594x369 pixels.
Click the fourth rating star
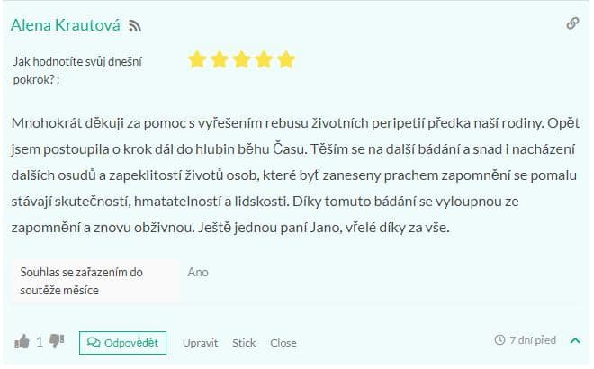264,60
